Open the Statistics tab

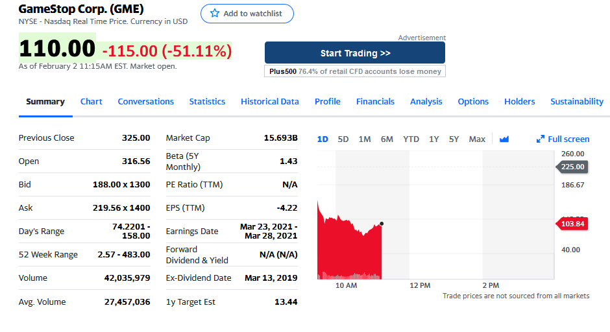[207, 101]
